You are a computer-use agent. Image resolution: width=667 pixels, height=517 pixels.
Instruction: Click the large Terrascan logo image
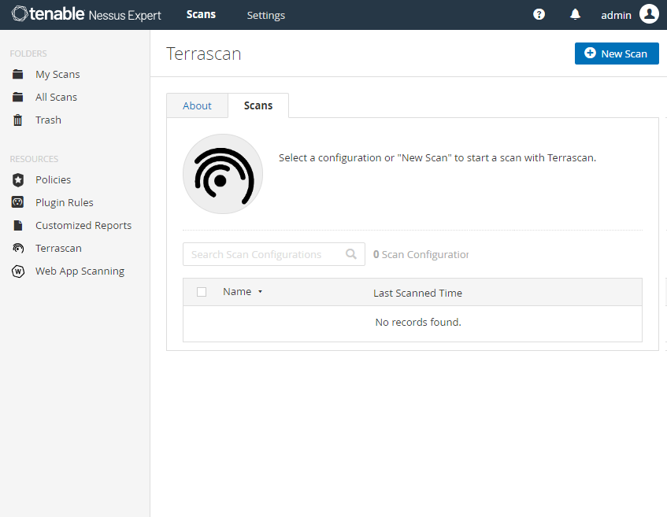tap(222, 174)
